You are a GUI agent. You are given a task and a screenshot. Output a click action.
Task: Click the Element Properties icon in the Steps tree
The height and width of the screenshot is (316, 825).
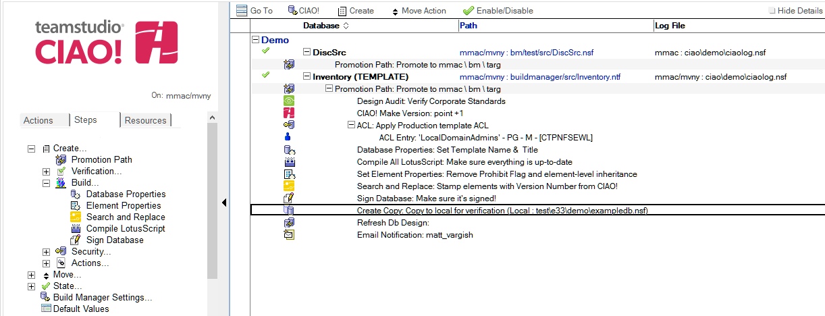tap(75, 206)
